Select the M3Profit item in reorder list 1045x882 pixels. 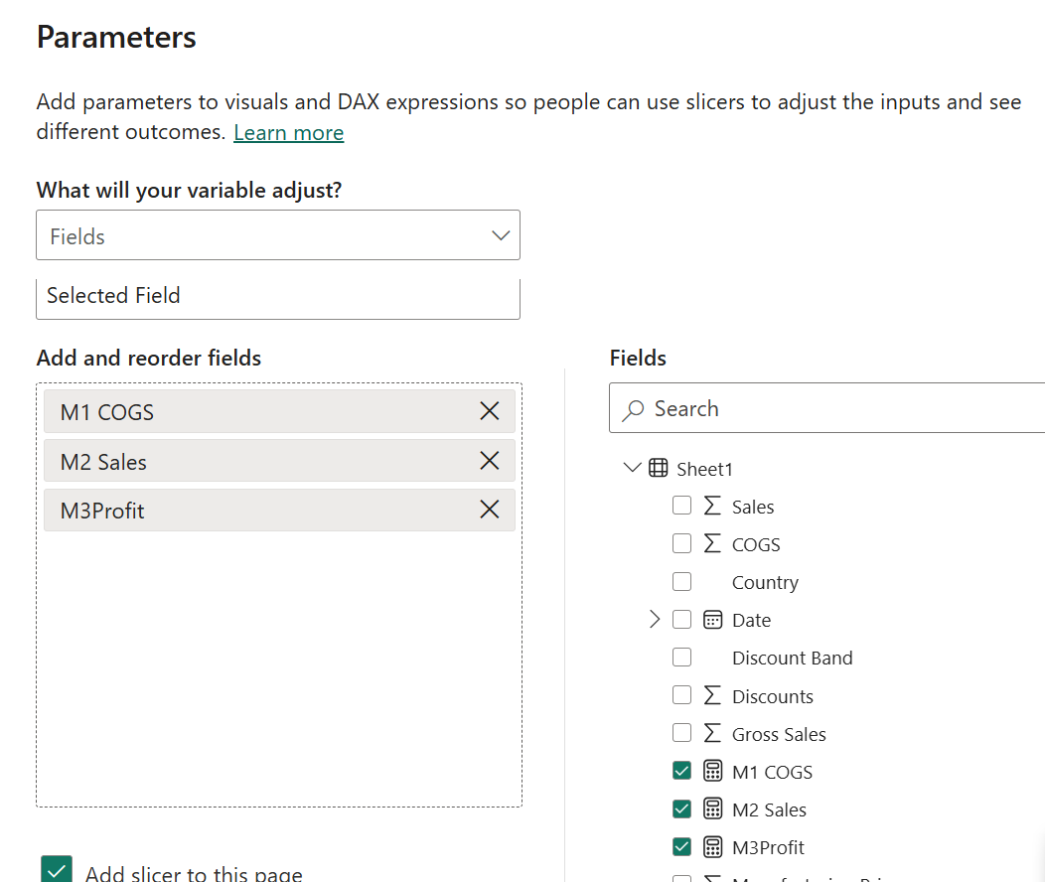click(x=279, y=510)
